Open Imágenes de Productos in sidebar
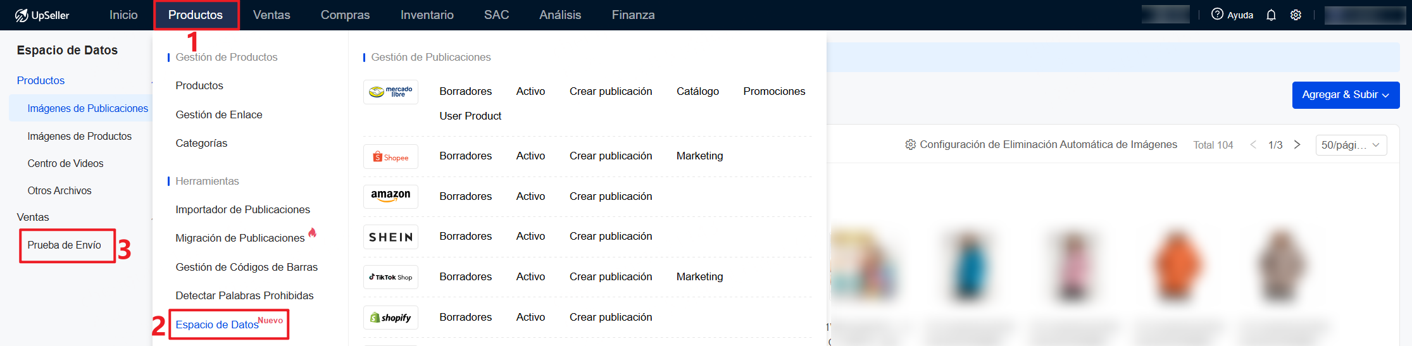 coord(80,136)
